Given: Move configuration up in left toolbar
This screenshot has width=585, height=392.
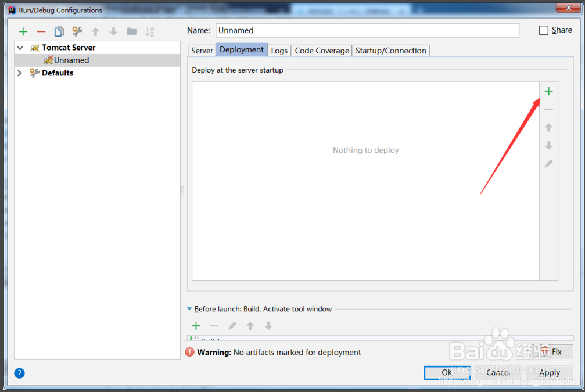Looking at the screenshot, I should pyautogui.click(x=95, y=32).
